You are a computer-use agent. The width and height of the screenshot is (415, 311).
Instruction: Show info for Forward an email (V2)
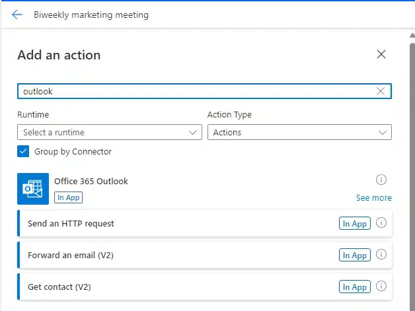coord(381,254)
